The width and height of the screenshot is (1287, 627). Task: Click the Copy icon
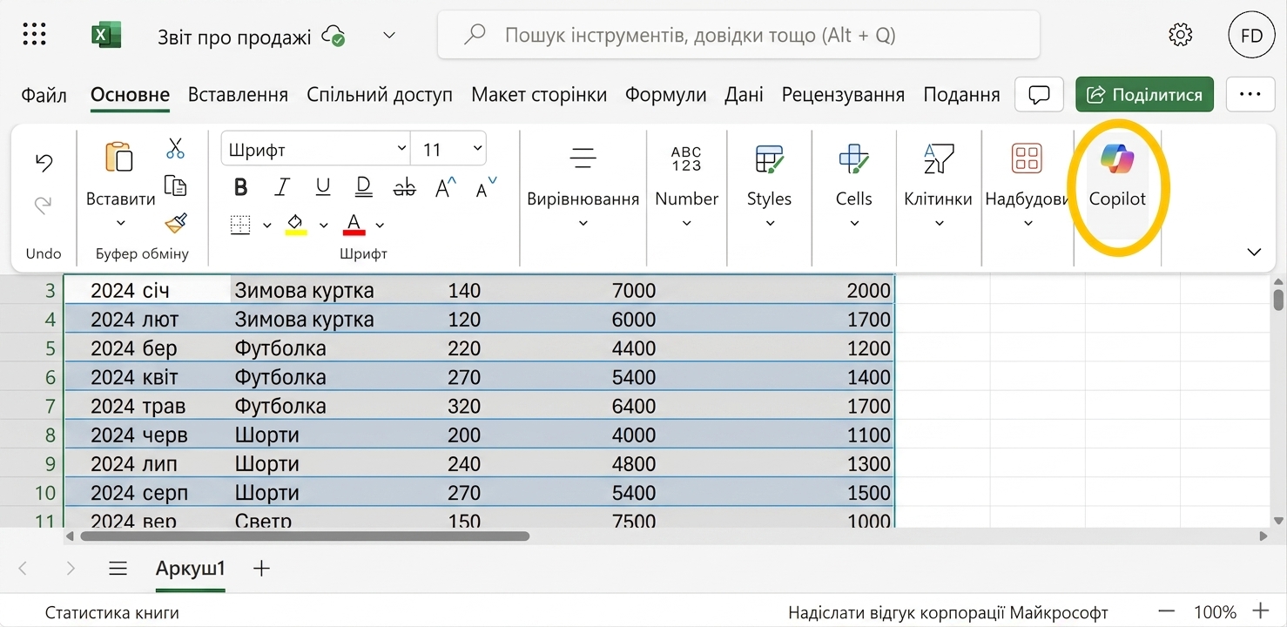coord(176,185)
